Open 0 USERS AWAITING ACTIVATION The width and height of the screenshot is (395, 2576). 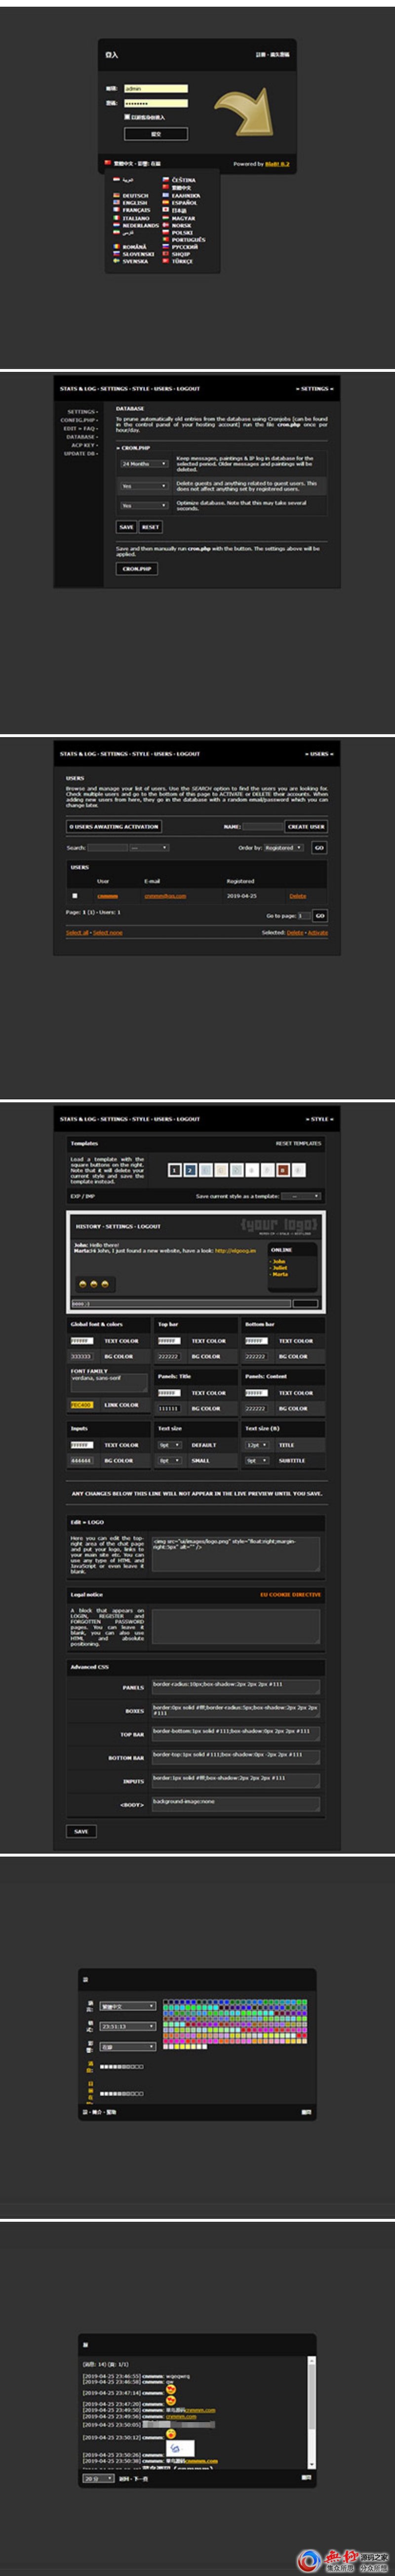point(114,827)
